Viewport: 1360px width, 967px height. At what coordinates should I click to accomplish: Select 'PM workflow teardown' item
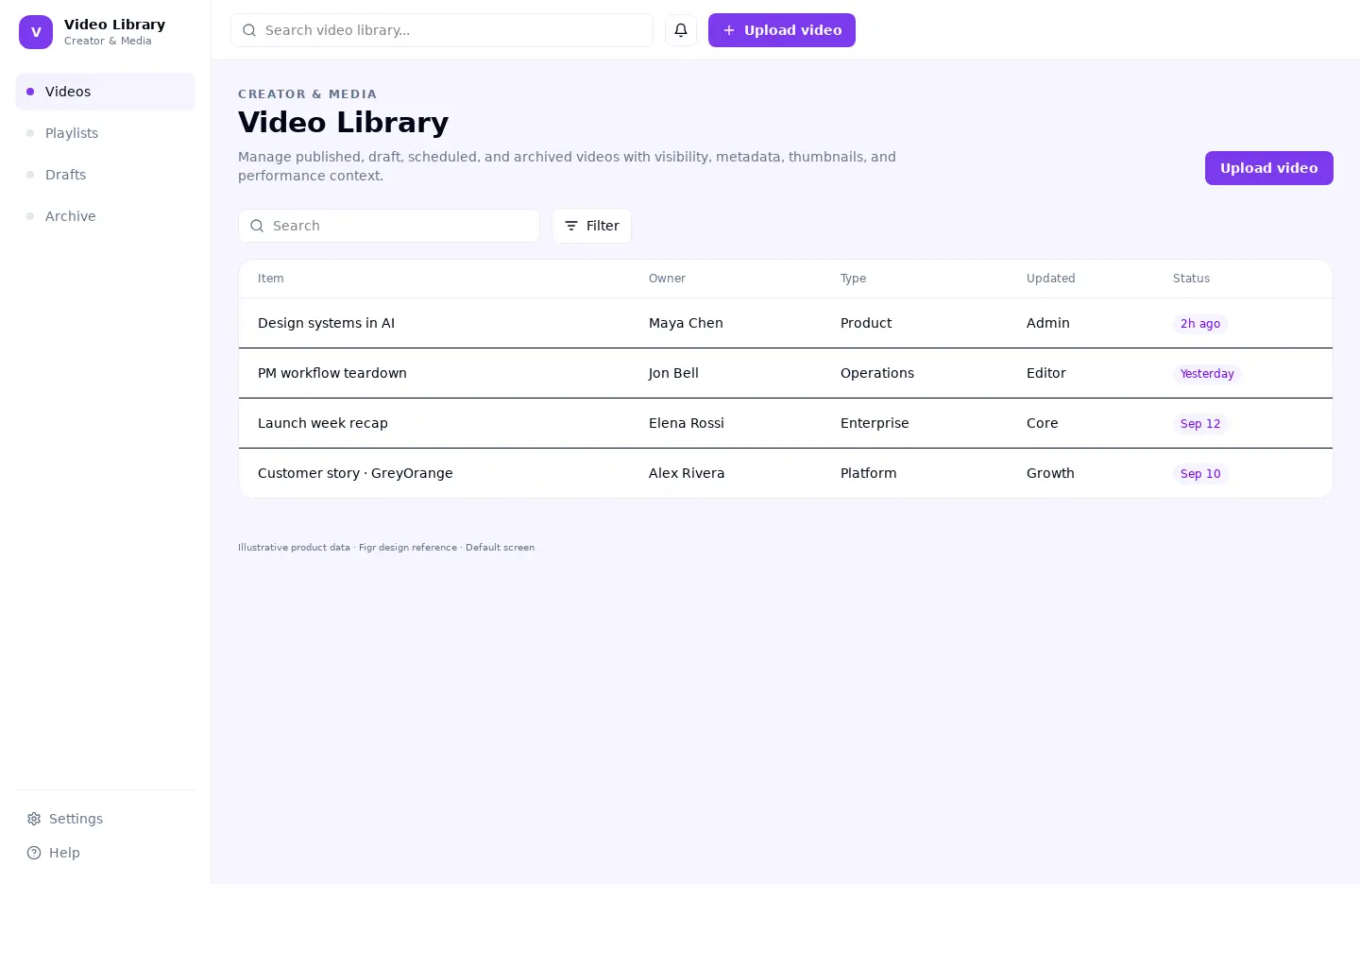[332, 373]
